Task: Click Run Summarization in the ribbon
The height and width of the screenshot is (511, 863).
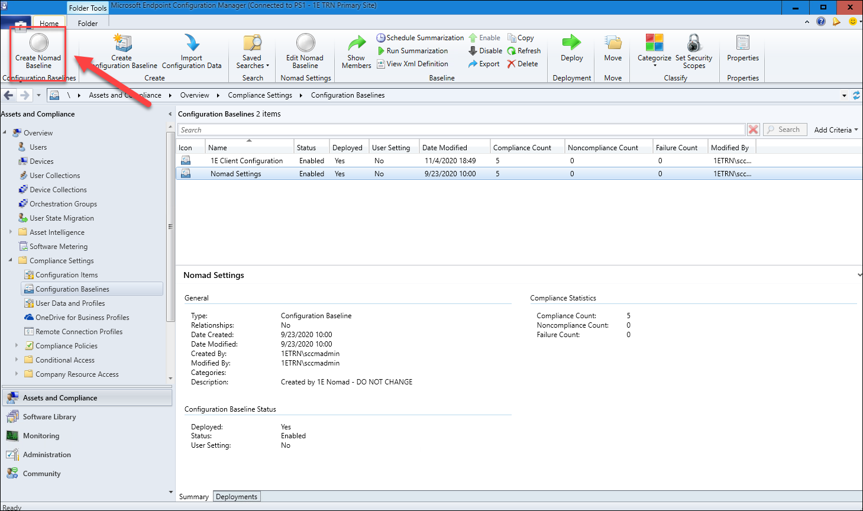Action: pos(416,51)
